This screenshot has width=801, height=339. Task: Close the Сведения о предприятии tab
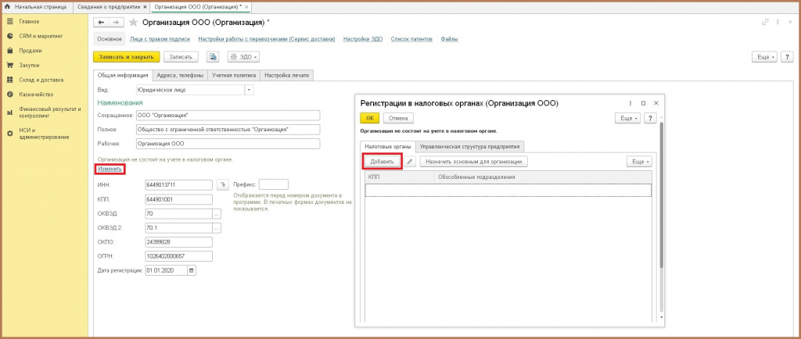click(x=145, y=7)
